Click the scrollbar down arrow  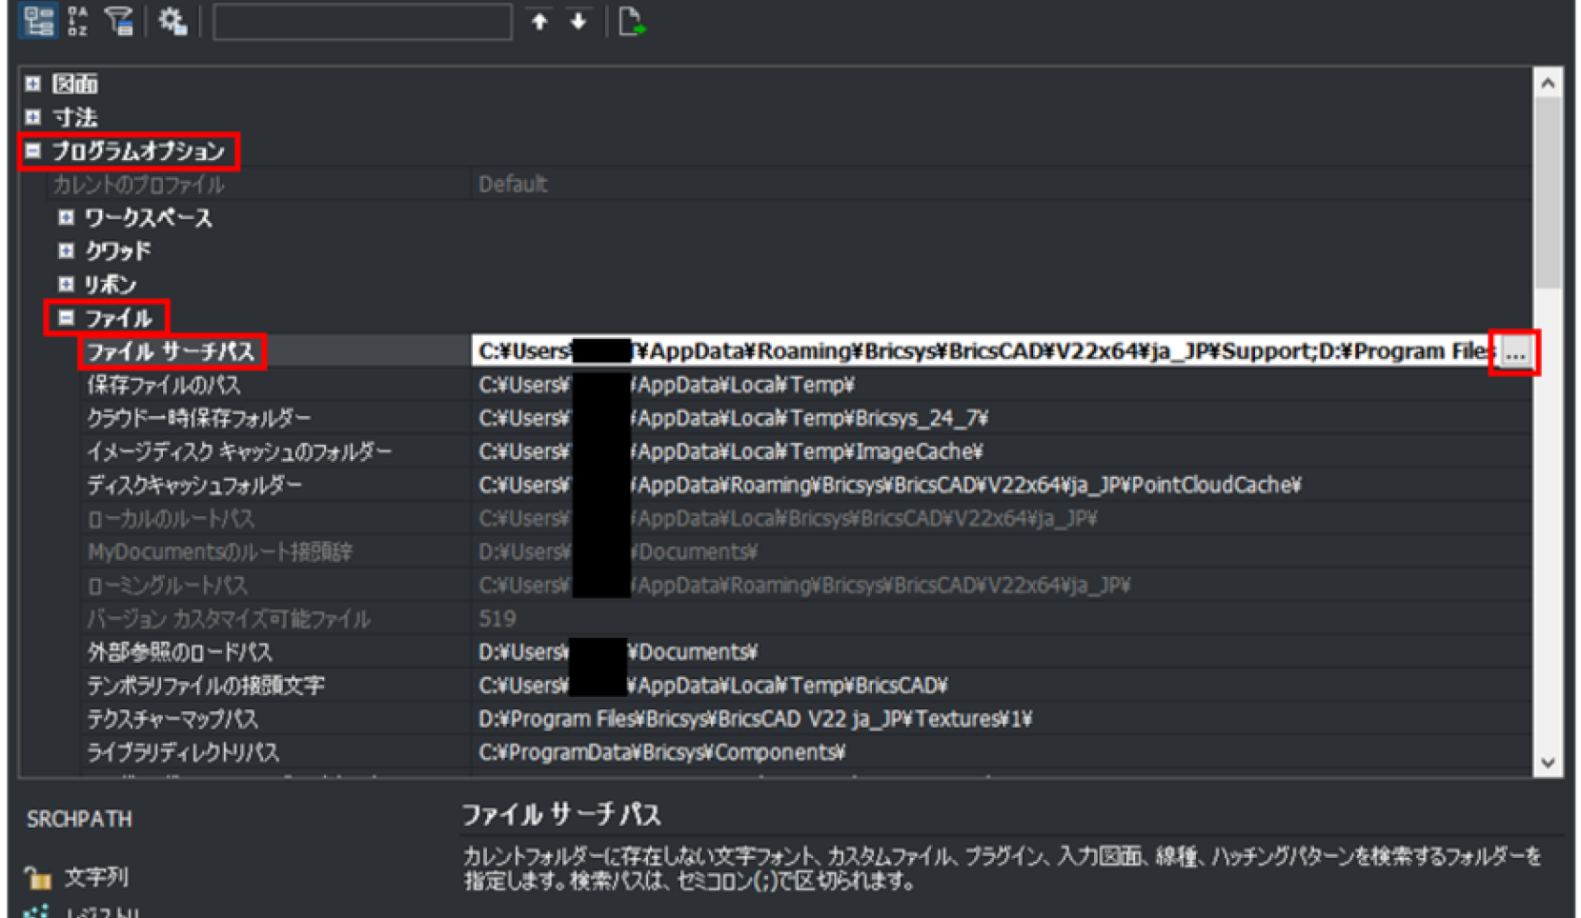(1548, 763)
